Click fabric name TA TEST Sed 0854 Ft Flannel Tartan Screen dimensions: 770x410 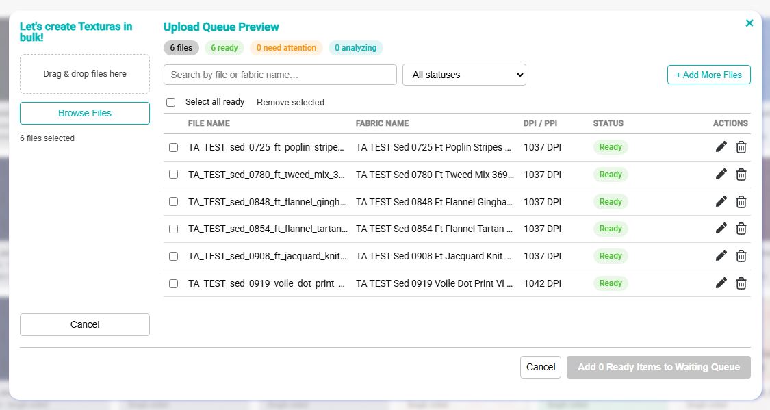[x=434, y=229]
